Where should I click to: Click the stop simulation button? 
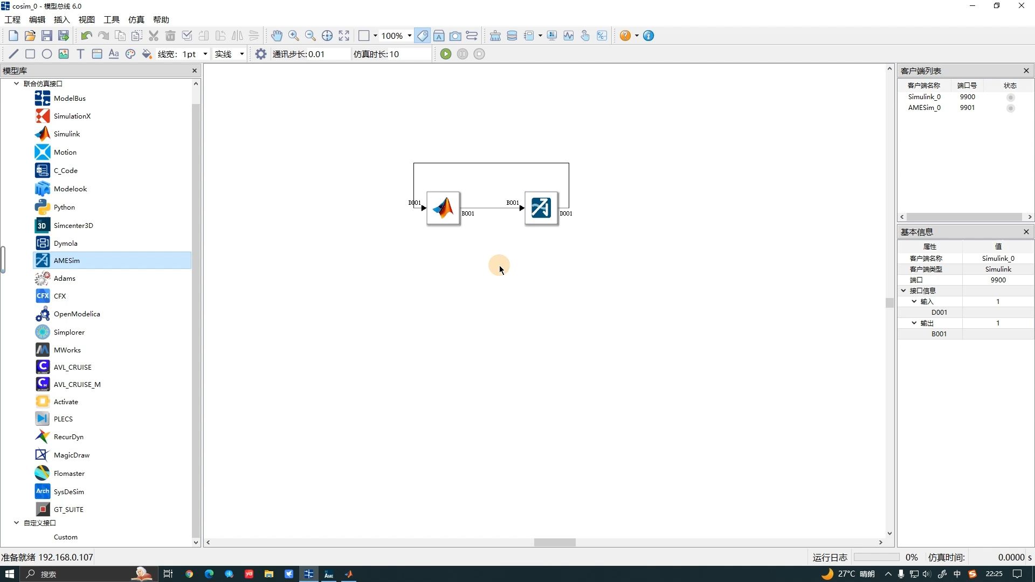pos(480,53)
